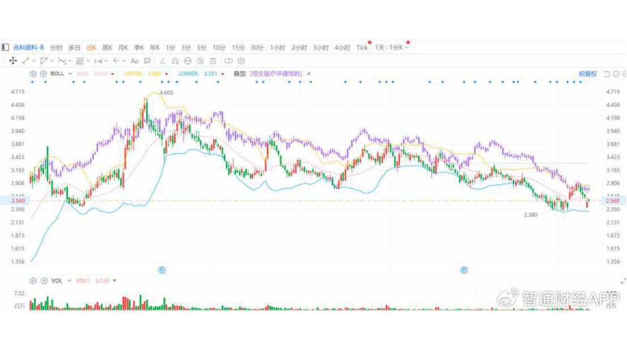Activate the magnet snap tool
Screen dimensions: 627x352
(175, 61)
